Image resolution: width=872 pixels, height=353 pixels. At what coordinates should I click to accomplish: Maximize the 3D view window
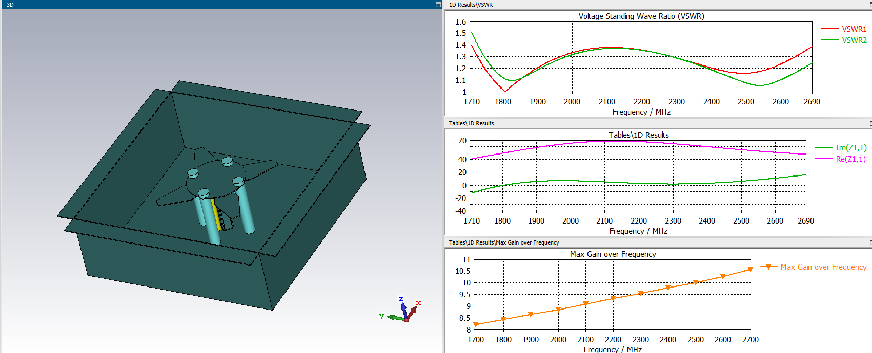point(438,5)
